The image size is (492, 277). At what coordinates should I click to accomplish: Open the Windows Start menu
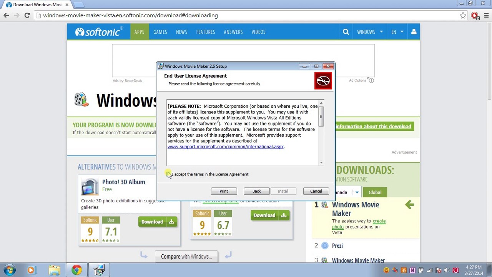(x=9, y=270)
